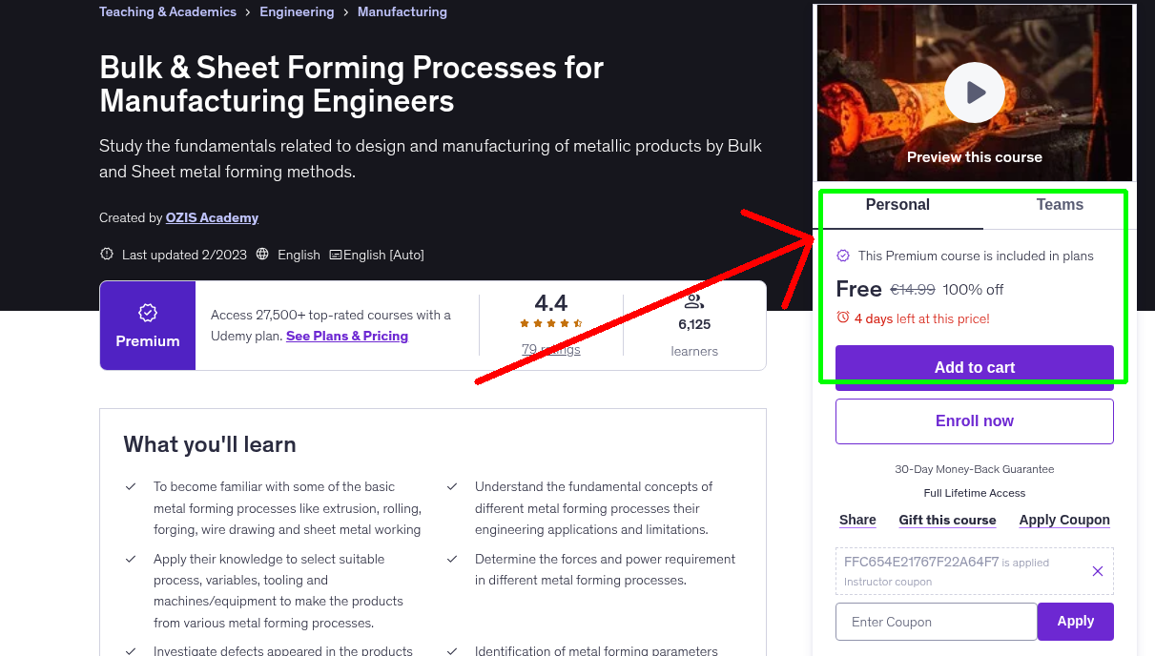
Task: Click the clock icon next to Last updated
Action: click(x=106, y=255)
